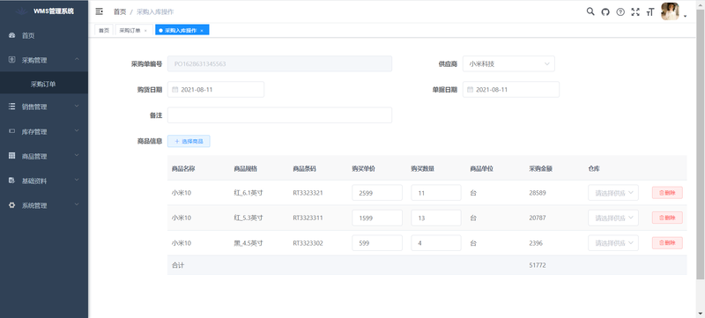The image size is (705, 318).
Task: Select warehouse for 黑_4.5英寸 row
Action: pyautogui.click(x=613, y=243)
